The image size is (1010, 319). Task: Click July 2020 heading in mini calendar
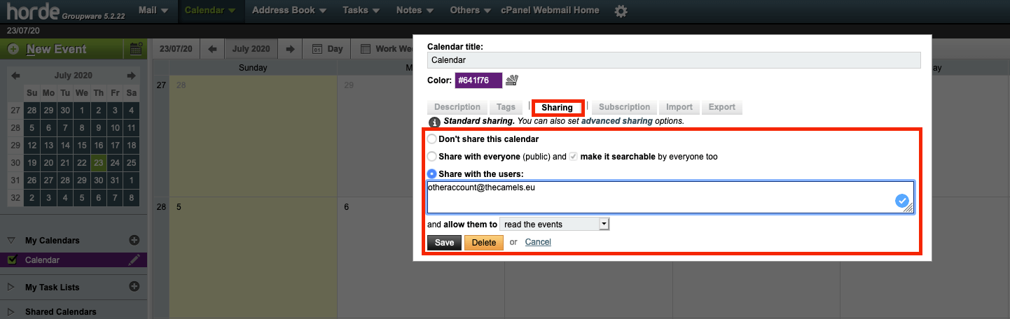point(74,76)
